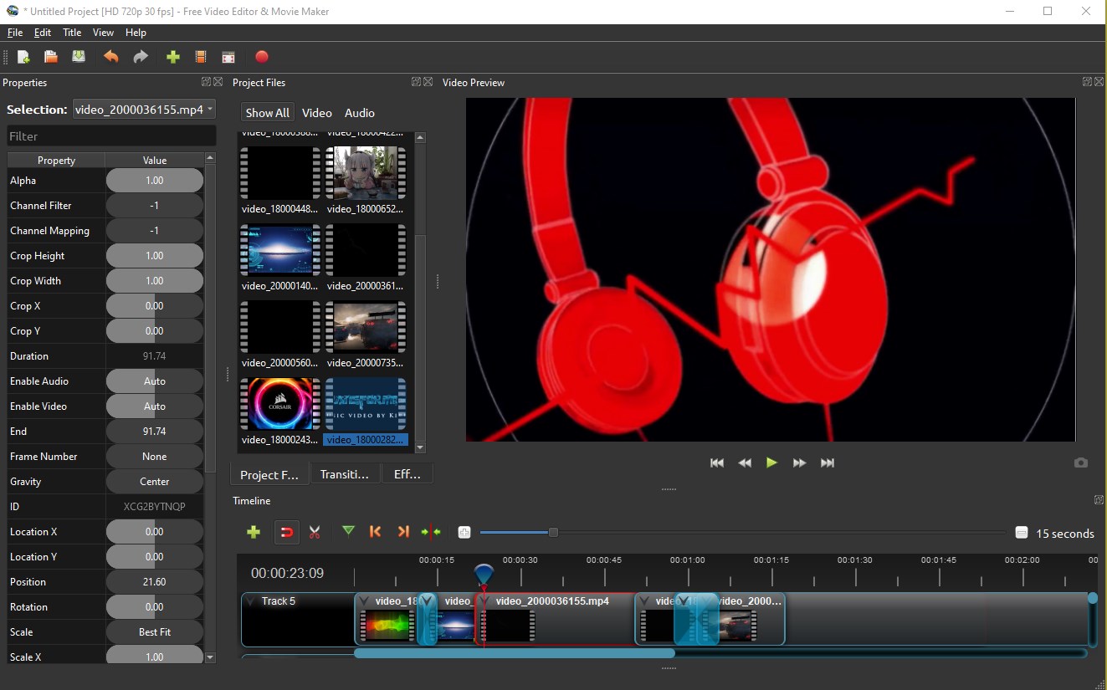Select the razor scissors tool in timeline

(315, 532)
